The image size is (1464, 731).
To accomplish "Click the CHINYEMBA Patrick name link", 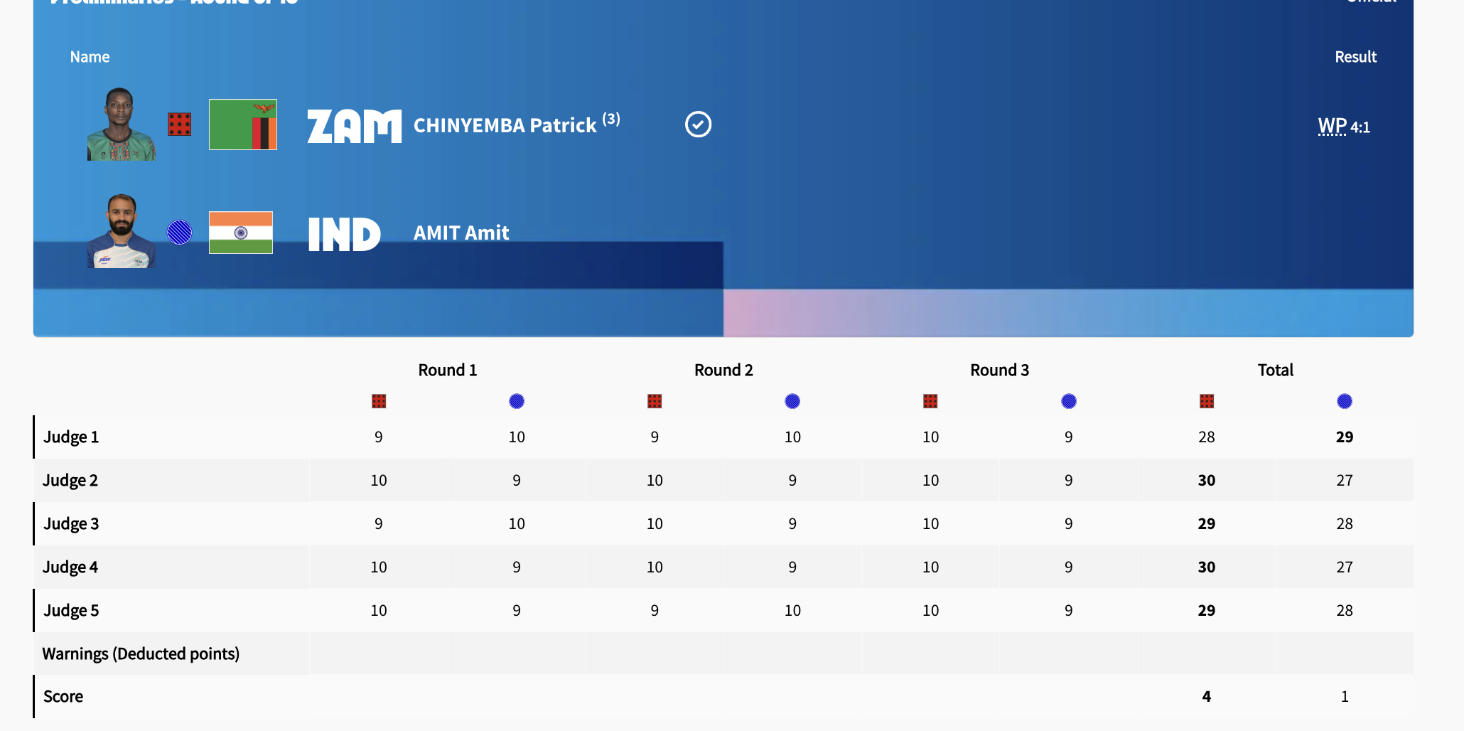I will pos(505,126).
